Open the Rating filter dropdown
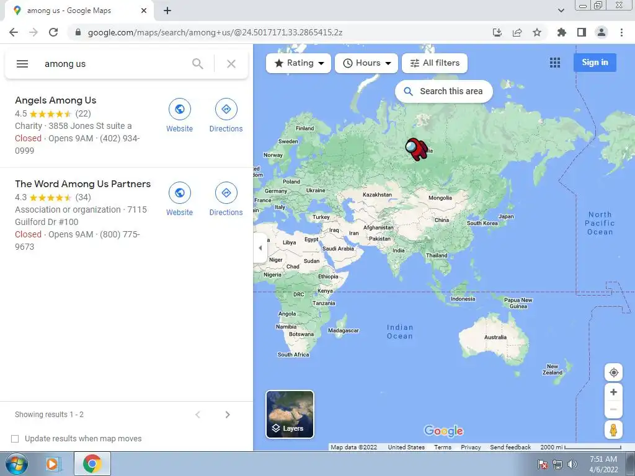The image size is (635, 476). click(x=298, y=63)
